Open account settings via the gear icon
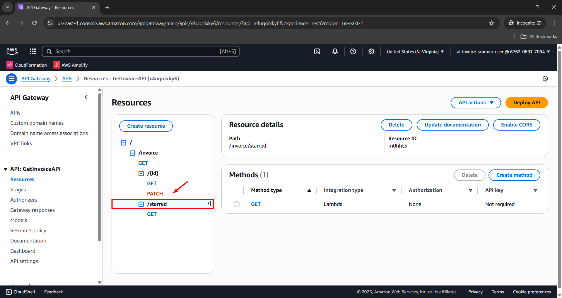The height and width of the screenshot is (298, 562). tap(371, 51)
